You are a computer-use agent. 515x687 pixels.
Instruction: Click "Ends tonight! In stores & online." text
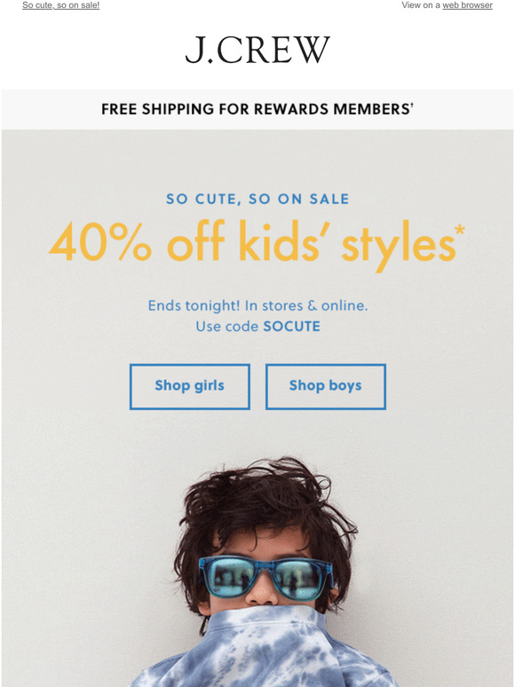point(257,305)
